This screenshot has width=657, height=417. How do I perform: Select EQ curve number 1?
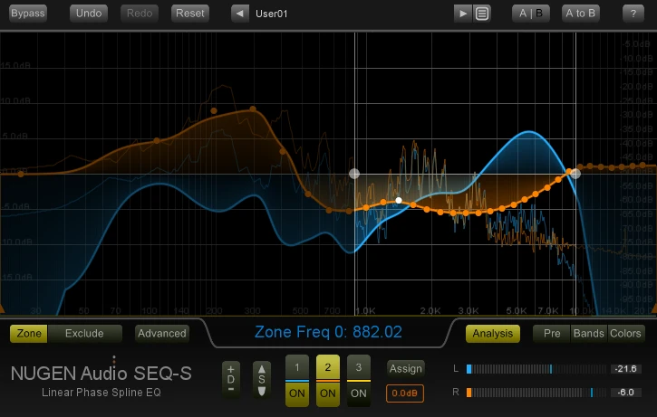[297, 367]
